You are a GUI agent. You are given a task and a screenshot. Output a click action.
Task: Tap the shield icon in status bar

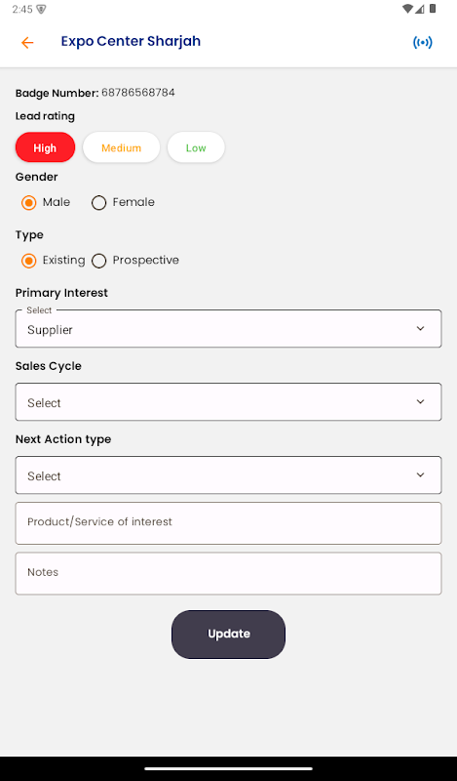click(41, 10)
